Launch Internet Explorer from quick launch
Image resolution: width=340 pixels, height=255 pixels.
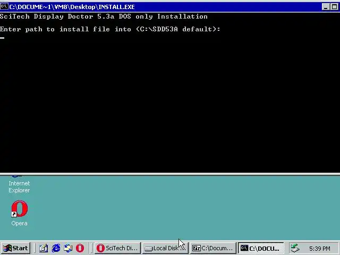(x=56, y=248)
